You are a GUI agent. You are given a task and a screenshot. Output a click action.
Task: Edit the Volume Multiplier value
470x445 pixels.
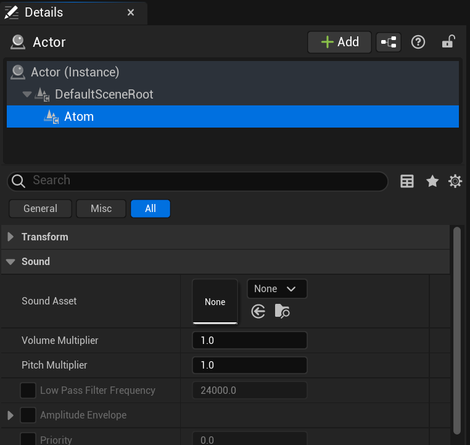tap(249, 340)
